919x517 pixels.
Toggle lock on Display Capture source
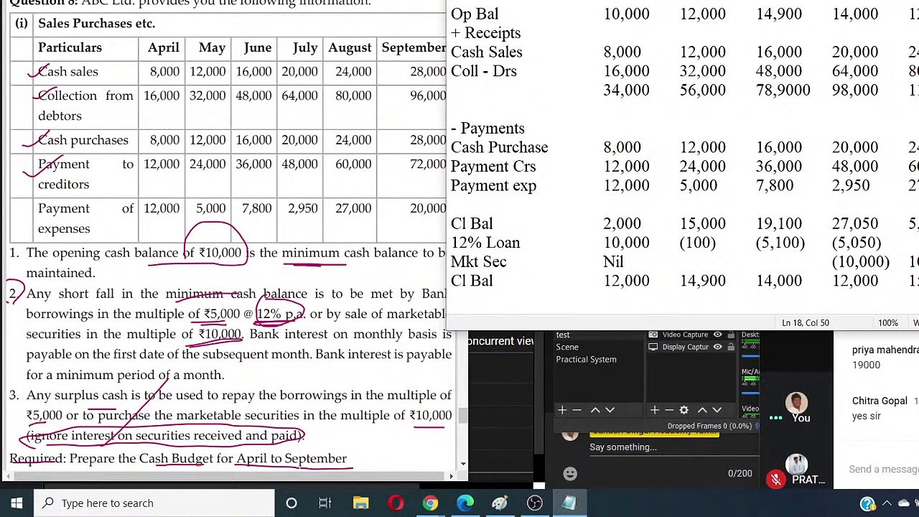(x=730, y=347)
